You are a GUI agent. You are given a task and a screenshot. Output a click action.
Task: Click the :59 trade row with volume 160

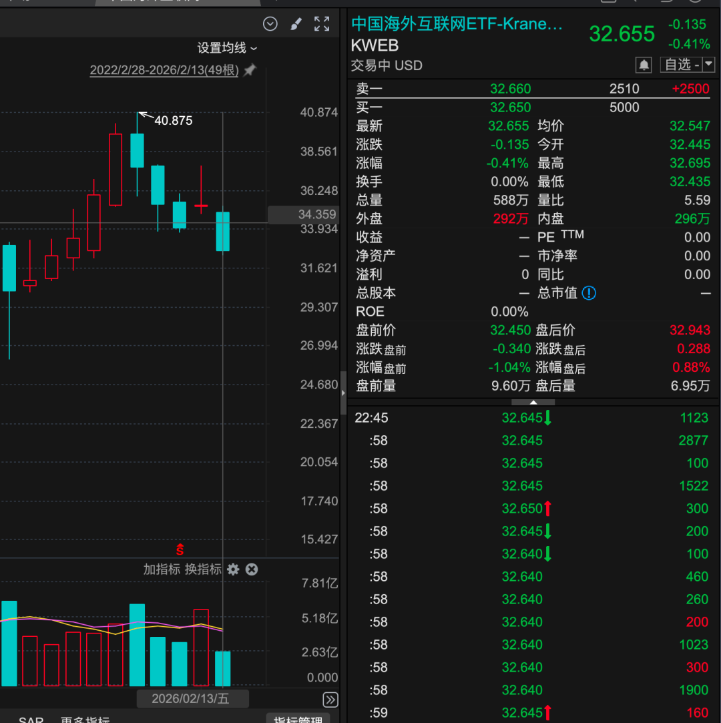[x=533, y=713]
